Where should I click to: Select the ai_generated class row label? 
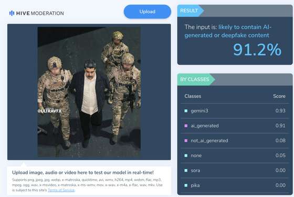pos(205,126)
